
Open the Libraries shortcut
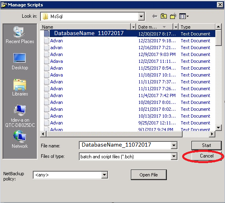click(x=20, y=87)
